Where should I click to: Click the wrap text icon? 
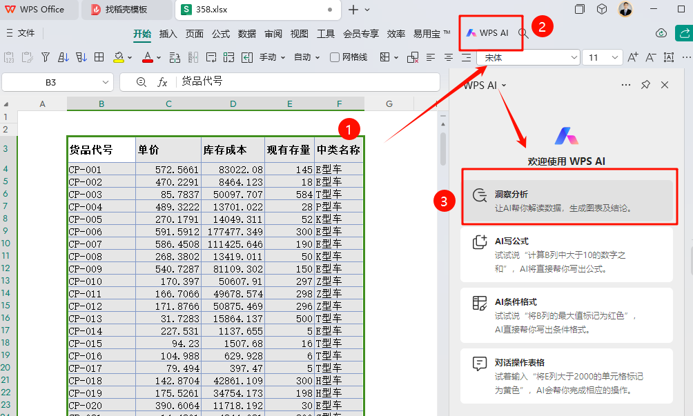211,57
